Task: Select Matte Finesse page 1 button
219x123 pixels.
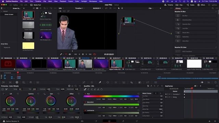Action: (156, 93)
